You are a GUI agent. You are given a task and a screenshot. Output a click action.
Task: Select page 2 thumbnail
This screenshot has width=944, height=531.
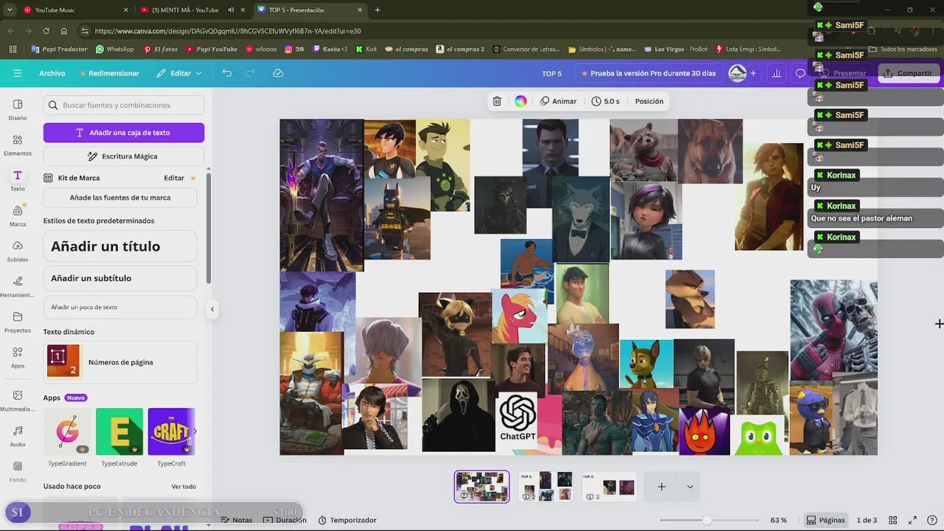pos(546,487)
